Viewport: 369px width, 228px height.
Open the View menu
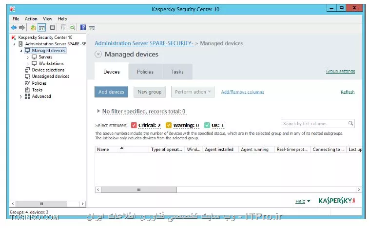[x=48, y=19]
